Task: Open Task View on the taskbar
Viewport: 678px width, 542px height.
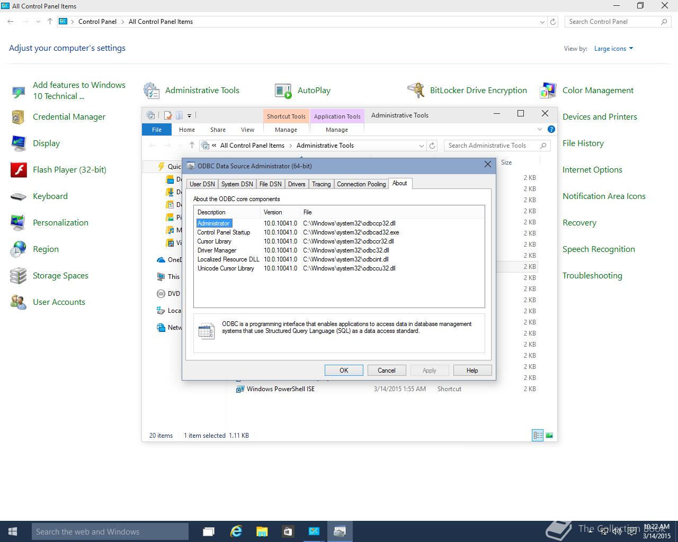Action: tap(209, 531)
